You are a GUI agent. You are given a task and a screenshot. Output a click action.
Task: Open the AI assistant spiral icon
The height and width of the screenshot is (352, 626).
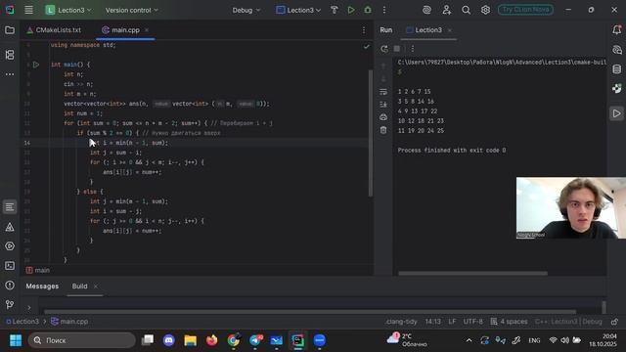click(426, 10)
